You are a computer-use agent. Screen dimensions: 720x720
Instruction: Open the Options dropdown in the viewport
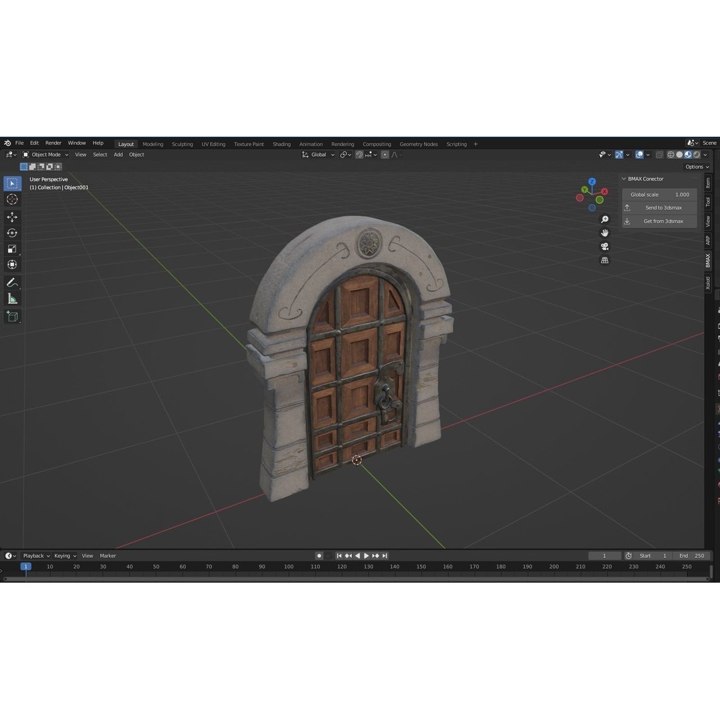(x=695, y=166)
